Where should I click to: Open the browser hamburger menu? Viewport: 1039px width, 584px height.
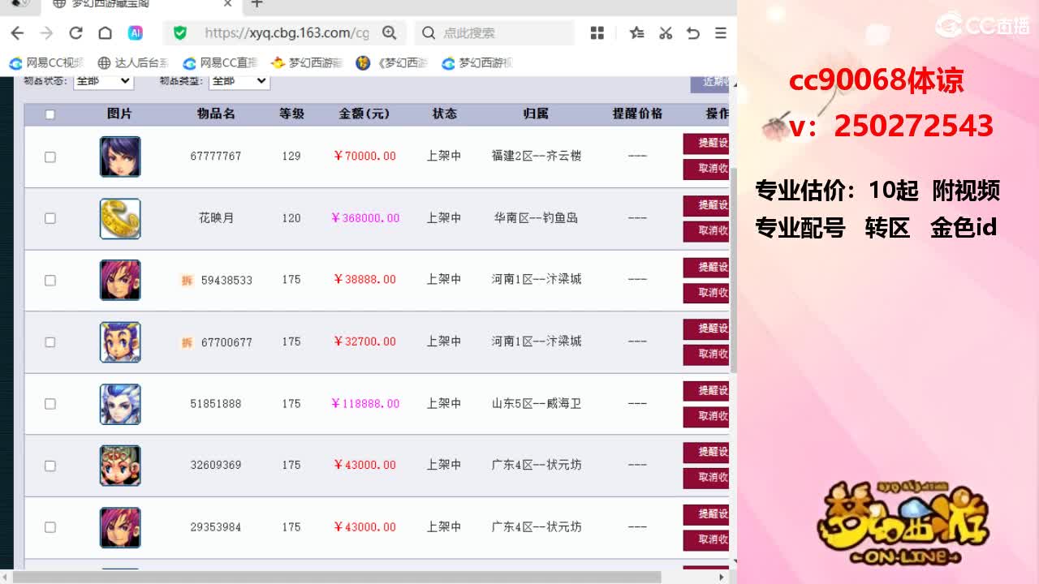pyautogui.click(x=720, y=33)
